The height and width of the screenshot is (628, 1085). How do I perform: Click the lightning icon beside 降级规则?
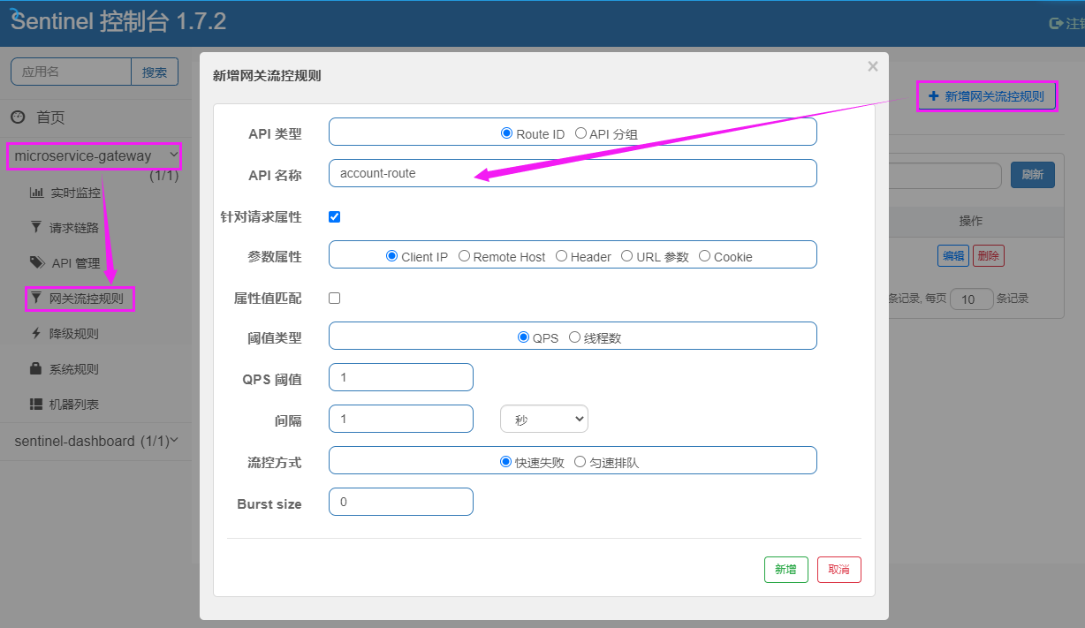point(36,333)
